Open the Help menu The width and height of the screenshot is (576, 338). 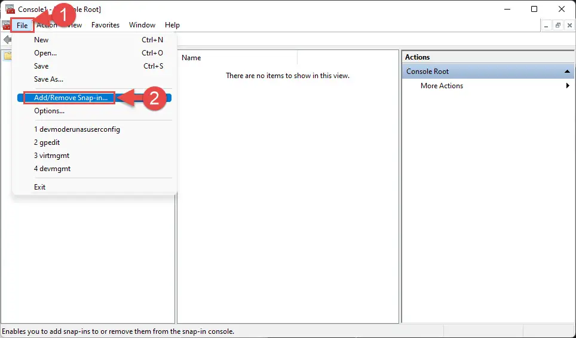[172, 25]
